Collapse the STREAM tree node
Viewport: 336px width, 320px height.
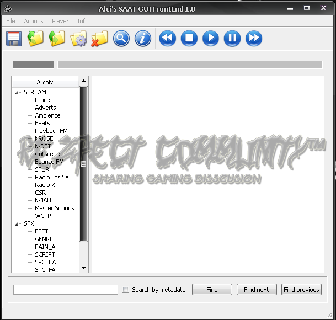(17, 93)
